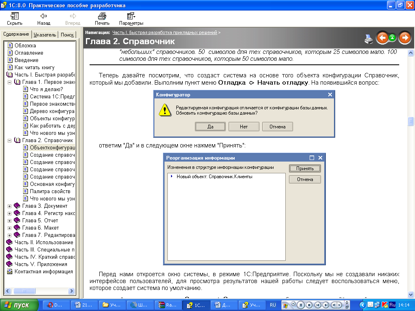Click the Kaspersky tray icon

click(x=385, y=305)
